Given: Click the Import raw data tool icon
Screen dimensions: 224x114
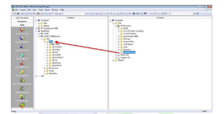Looking at the screenshot, I should [x=22, y=30].
